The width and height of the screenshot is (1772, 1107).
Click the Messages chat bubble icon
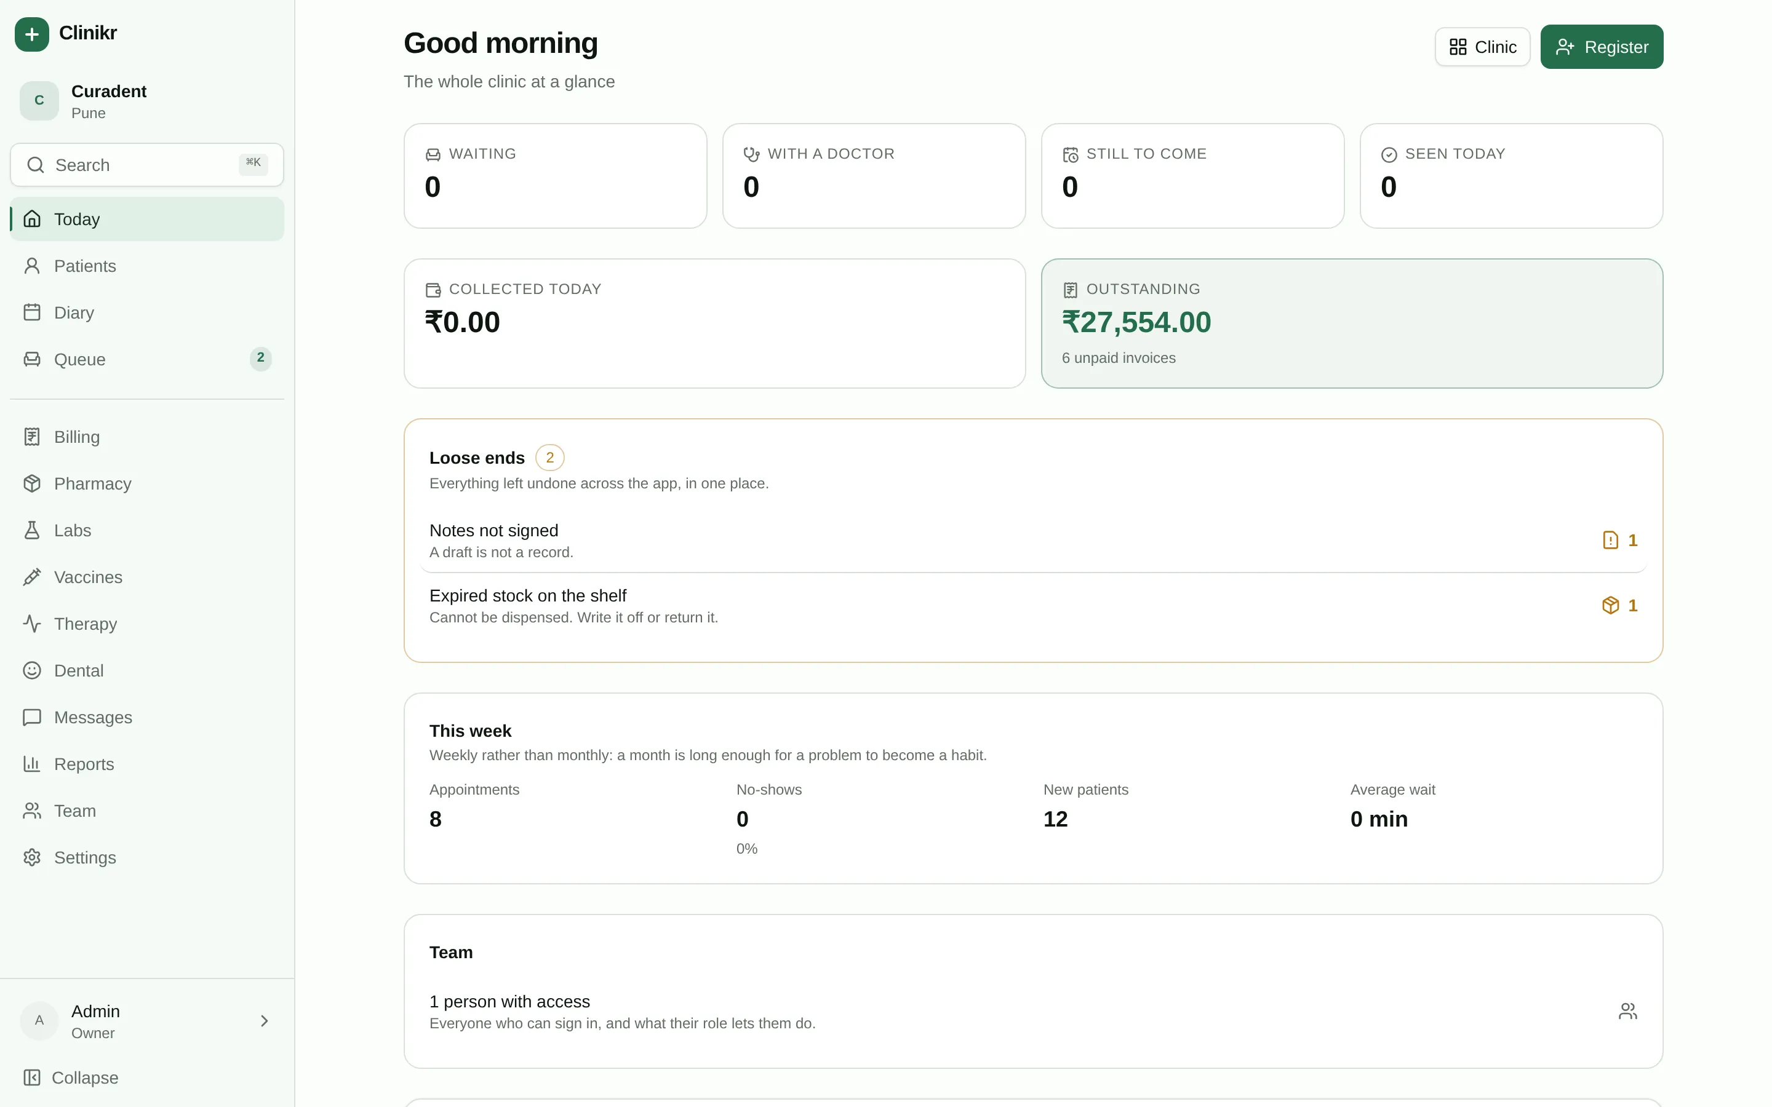(x=31, y=718)
